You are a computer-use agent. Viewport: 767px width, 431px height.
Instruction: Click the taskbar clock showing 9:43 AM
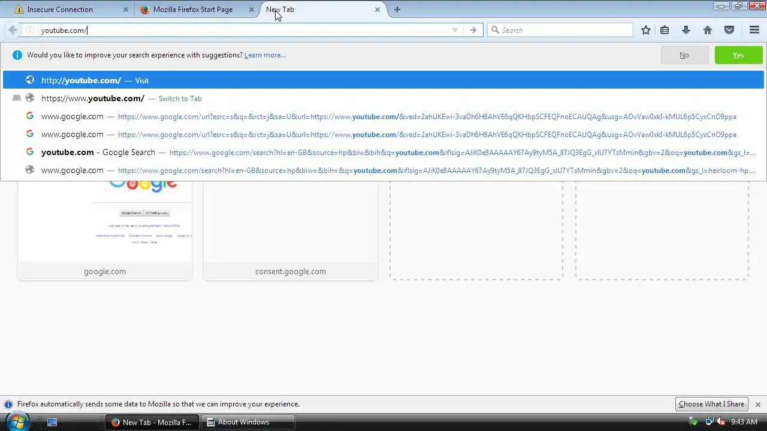[744, 422]
